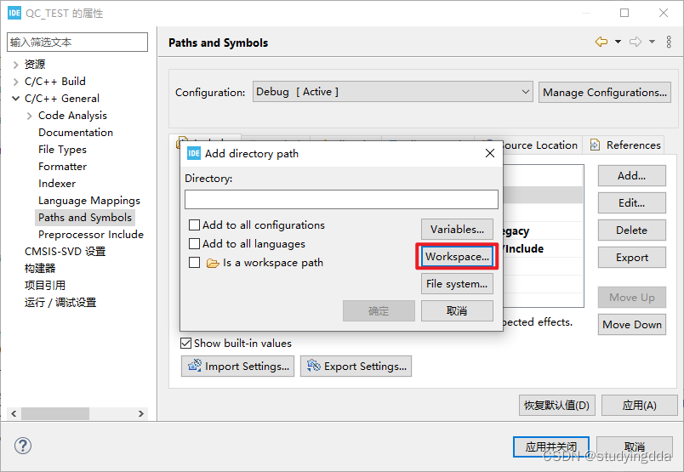The width and height of the screenshot is (684, 472).
Task: Expand the 资源 tree node
Action: [x=15, y=65]
